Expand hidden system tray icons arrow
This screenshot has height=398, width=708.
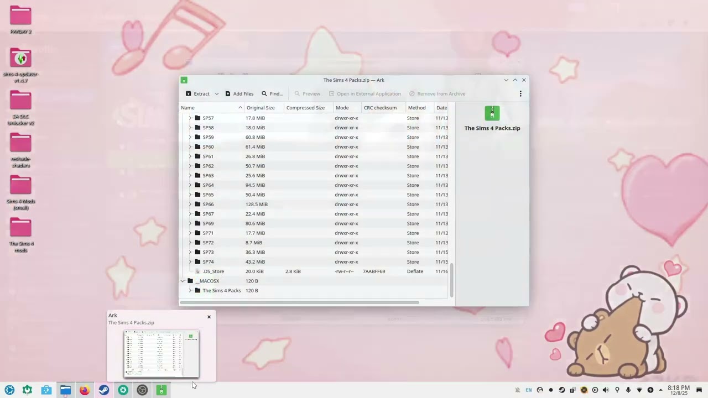(x=659, y=390)
